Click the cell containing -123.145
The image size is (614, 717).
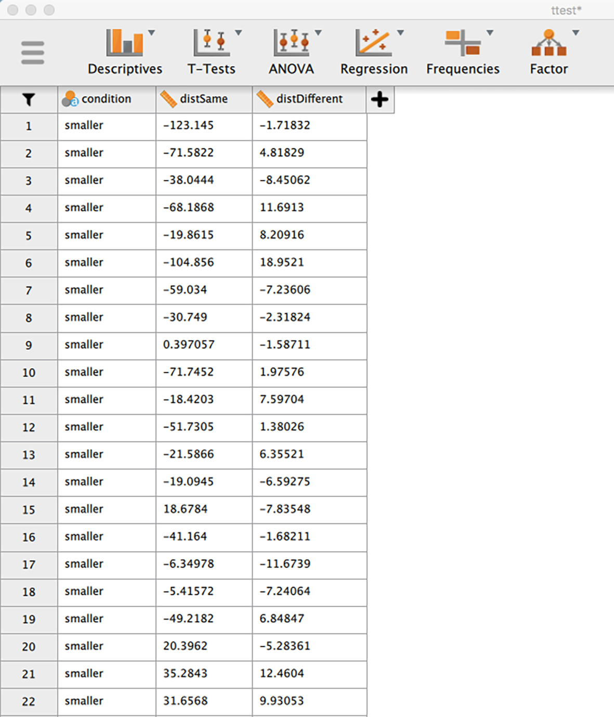tap(204, 126)
